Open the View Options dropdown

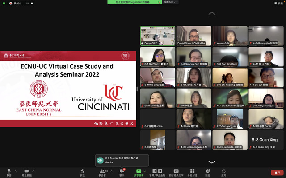click(x=170, y=2)
